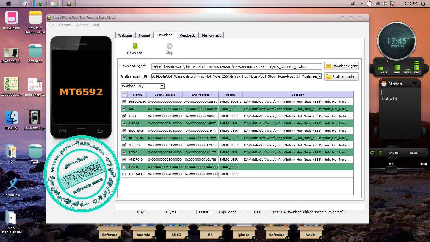Switch to the Format tab
This screenshot has width=430, height=242.
point(144,35)
